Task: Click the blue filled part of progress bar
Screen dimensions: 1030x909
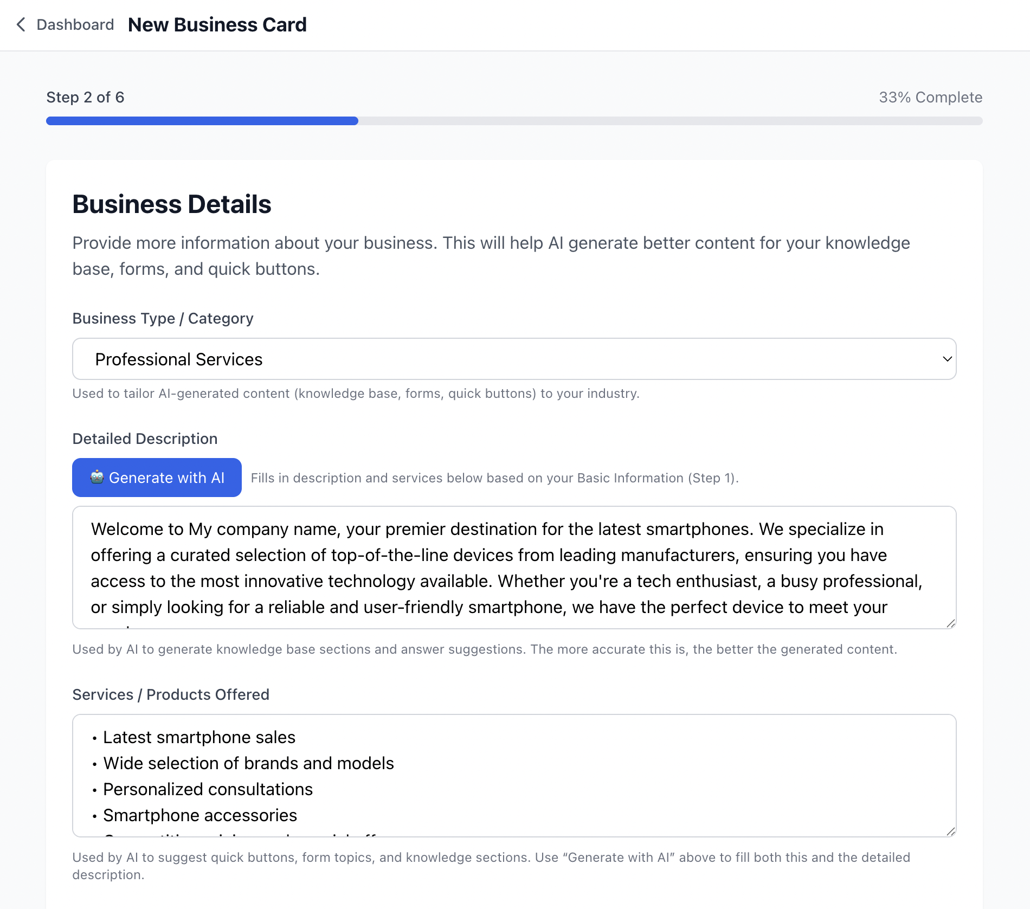Action: pos(202,121)
